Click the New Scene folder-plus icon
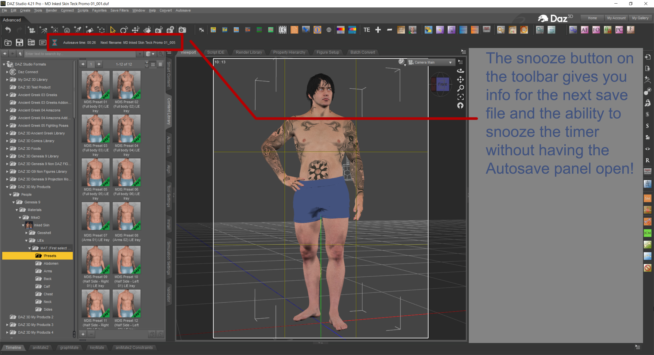The image size is (654, 355). click(x=8, y=42)
